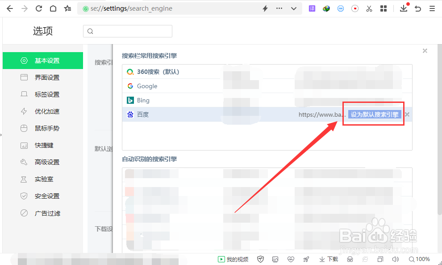Screen dimensions: 442x265
Task: Open 实验室 section
Action: pyautogui.click(x=43, y=179)
